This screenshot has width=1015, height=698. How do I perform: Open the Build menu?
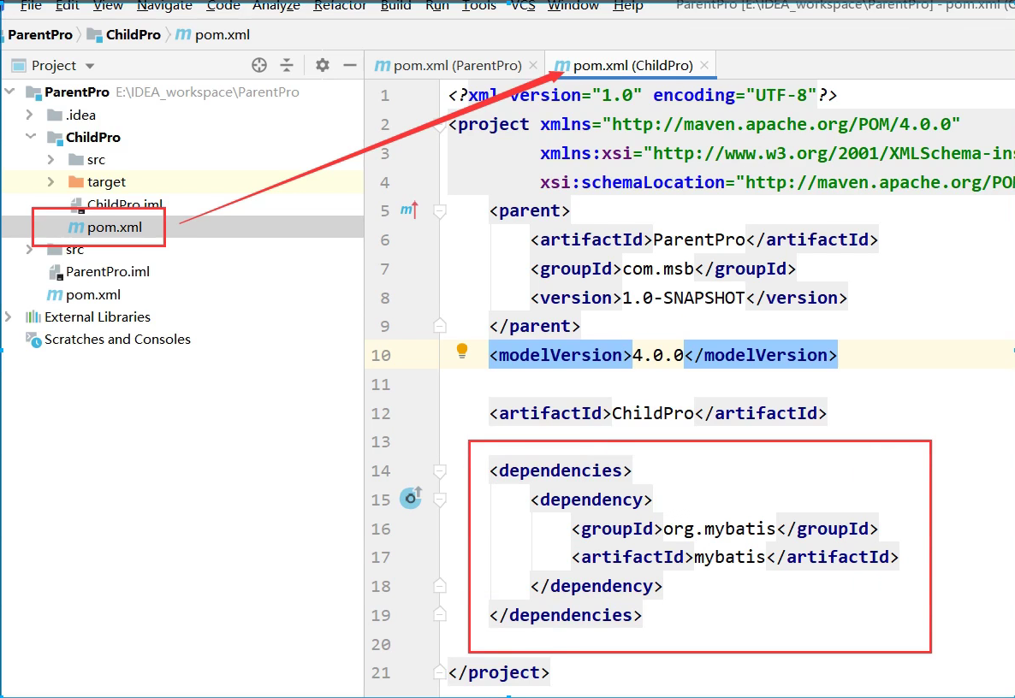395,6
